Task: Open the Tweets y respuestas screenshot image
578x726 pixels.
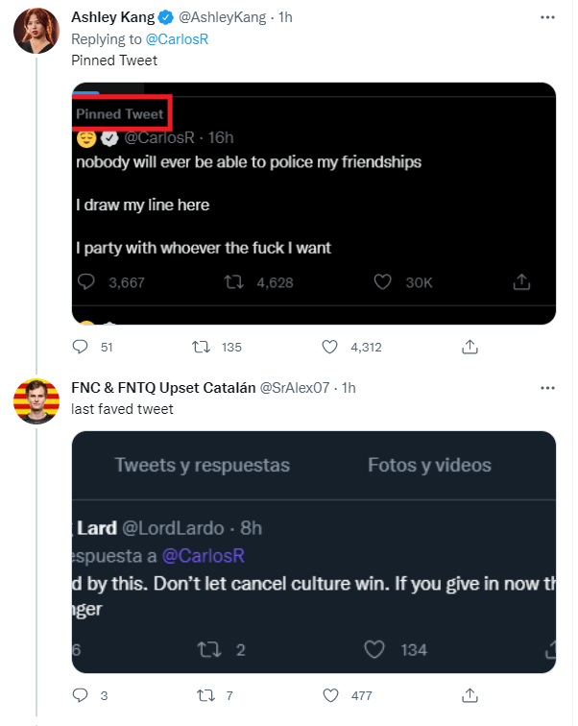Action: click(314, 551)
